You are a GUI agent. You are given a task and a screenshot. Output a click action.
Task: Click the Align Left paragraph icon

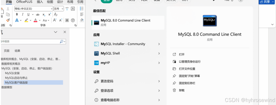(82, 14)
